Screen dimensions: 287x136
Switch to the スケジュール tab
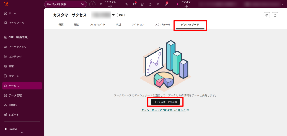point(163,25)
